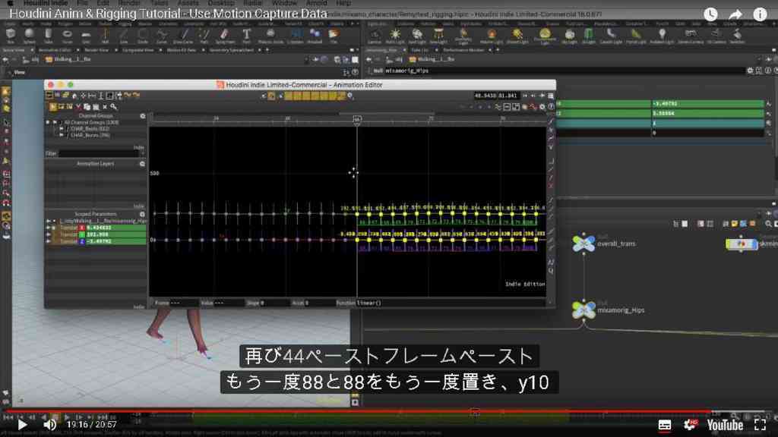Click the misamorig_Hips node icon
Image resolution: width=778 pixels, height=437 pixels.
point(583,310)
